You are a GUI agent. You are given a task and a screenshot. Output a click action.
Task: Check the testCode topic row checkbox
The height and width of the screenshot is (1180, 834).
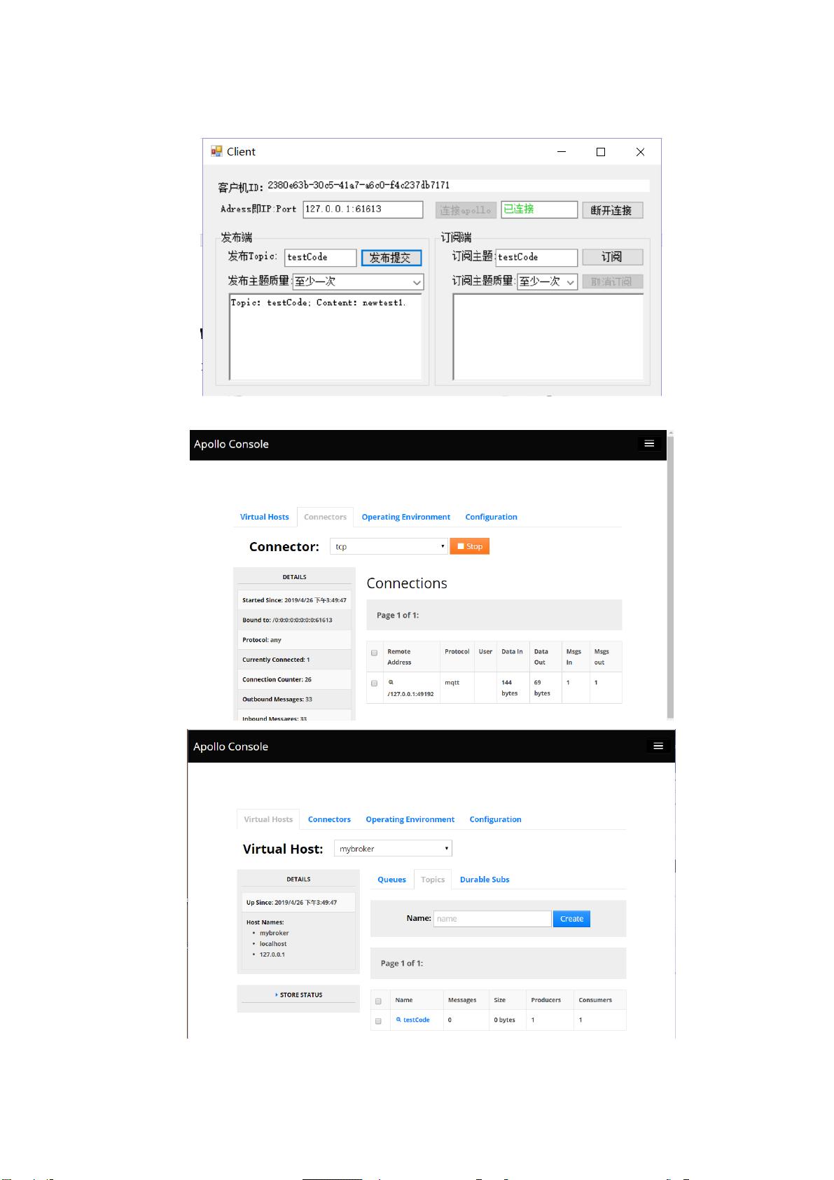pos(378,1020)
